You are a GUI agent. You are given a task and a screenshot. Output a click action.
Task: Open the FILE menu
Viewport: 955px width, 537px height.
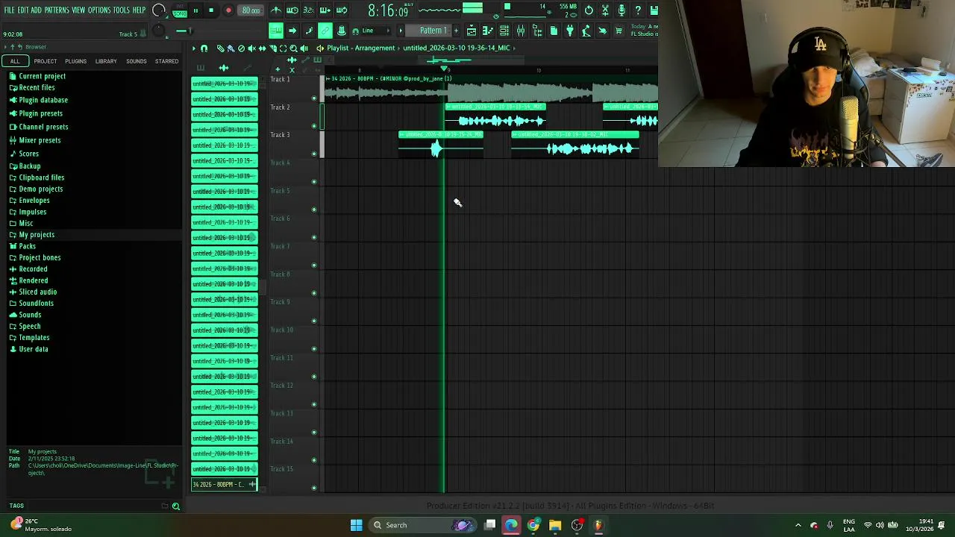tap(9, 10)
